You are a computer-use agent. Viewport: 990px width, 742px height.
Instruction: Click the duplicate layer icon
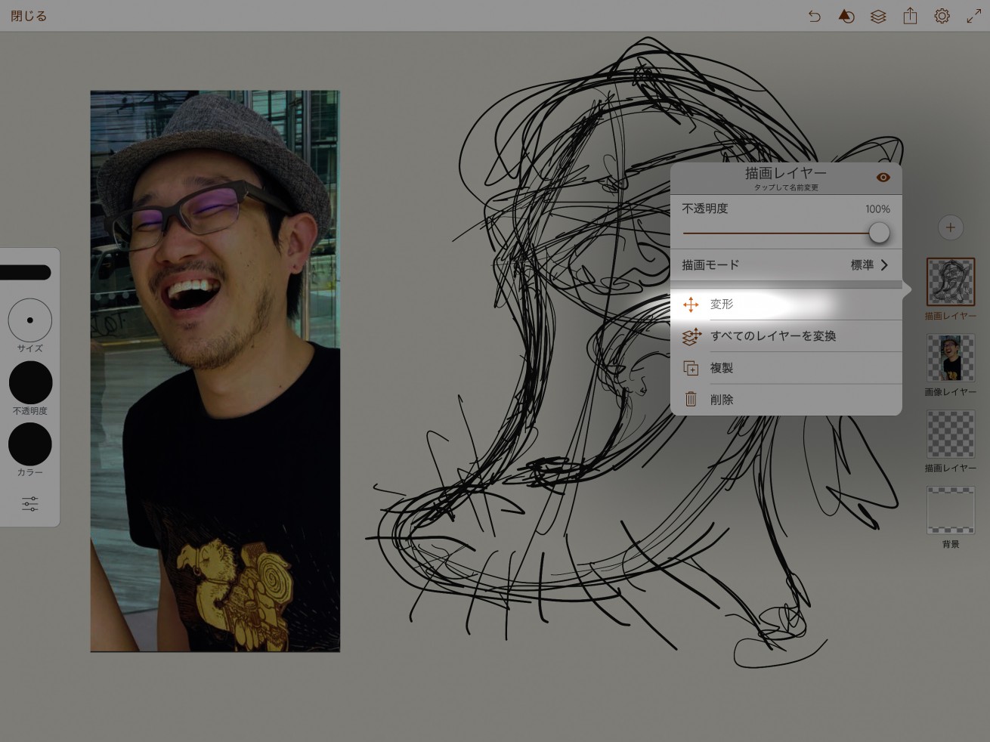[x=691, y=368]
